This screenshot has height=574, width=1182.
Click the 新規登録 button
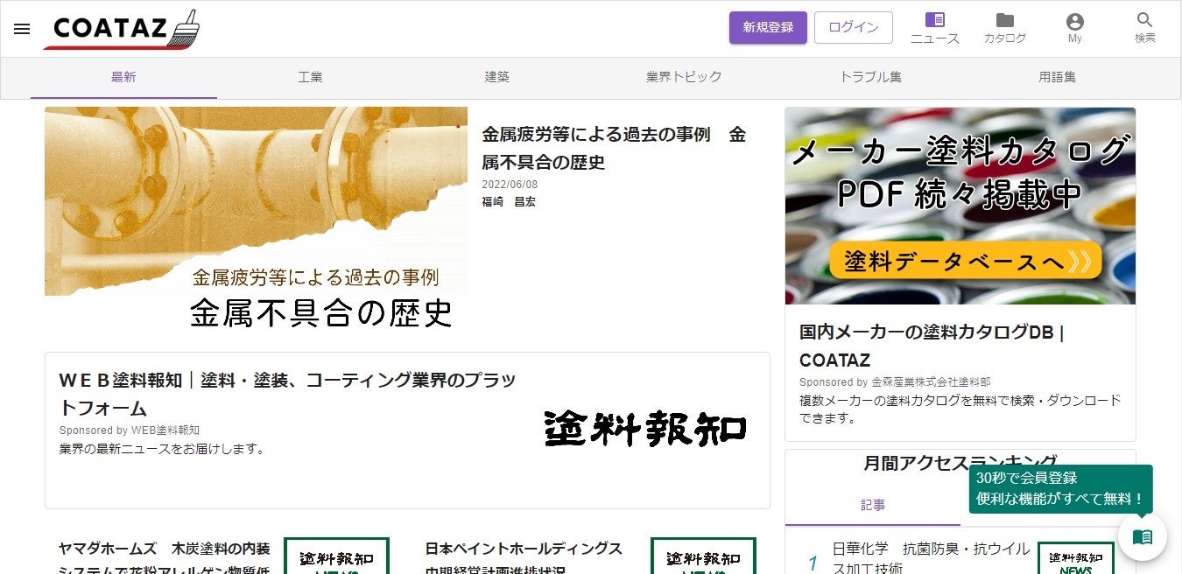click(768, 27)
